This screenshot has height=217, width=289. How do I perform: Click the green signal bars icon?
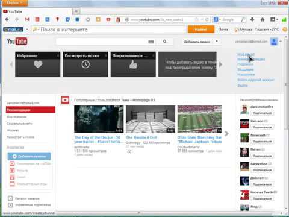[x=284, y=20]
